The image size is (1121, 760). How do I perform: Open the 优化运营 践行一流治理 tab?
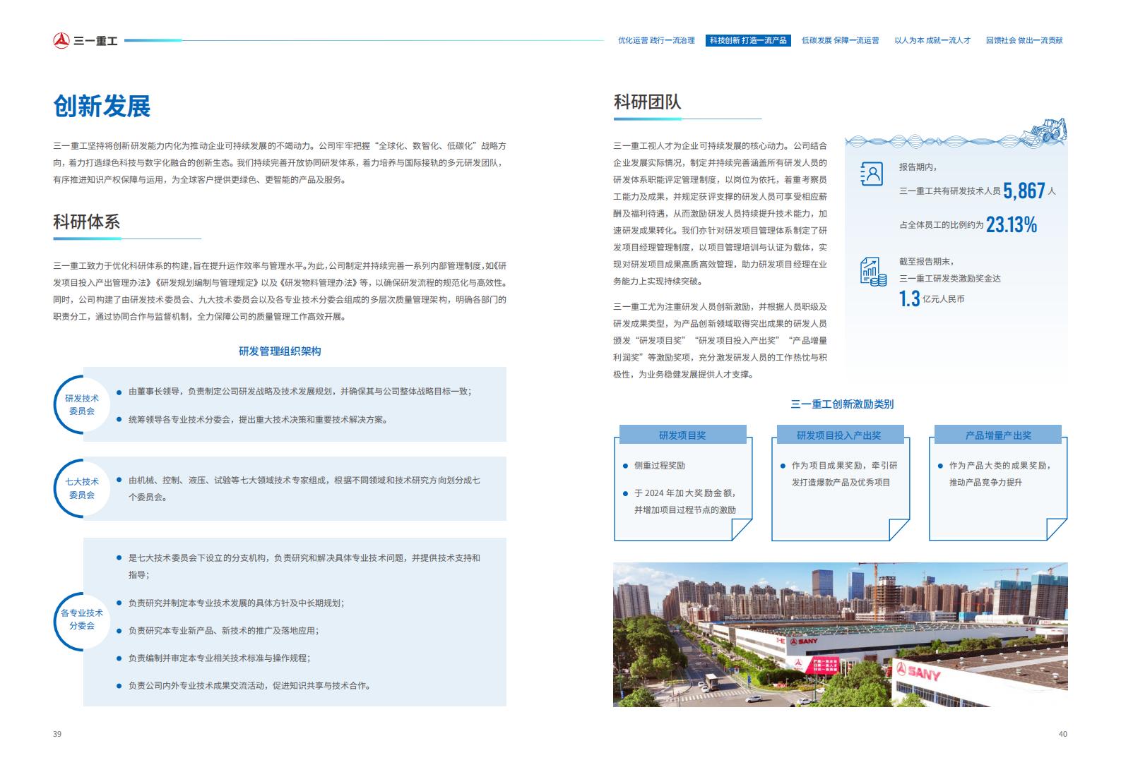[656, 40]
